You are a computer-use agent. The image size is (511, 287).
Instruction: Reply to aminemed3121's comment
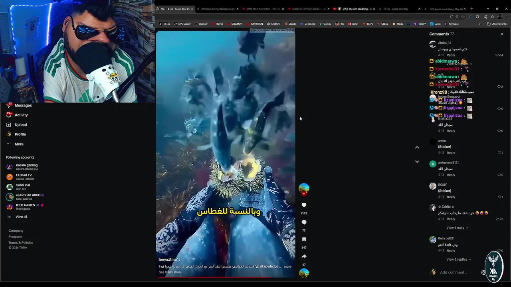point(451,175)
